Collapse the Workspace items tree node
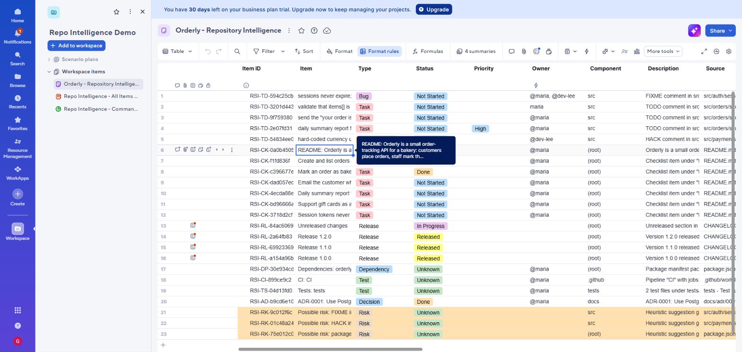 [49, 71]
